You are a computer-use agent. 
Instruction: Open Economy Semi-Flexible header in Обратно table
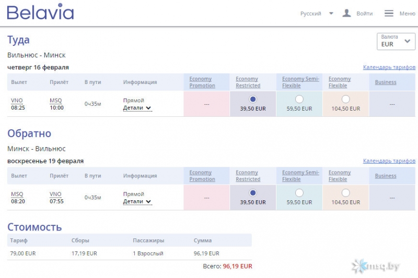pyautogui.click(x=300, y=176)
